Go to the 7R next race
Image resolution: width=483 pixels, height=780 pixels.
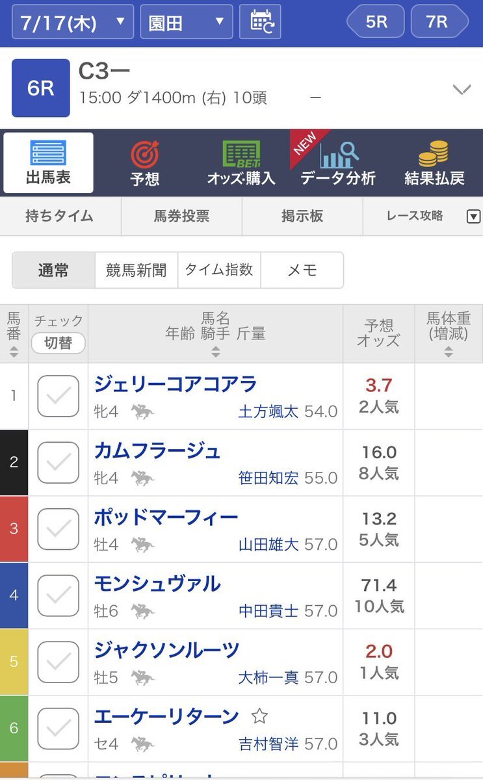(x=439, y=21)
